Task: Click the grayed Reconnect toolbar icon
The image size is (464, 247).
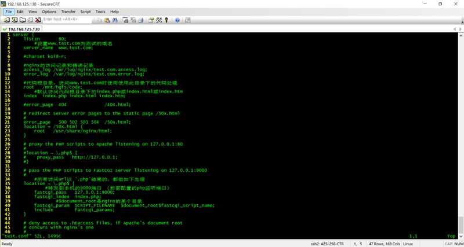Action: [x=30, y=20]
